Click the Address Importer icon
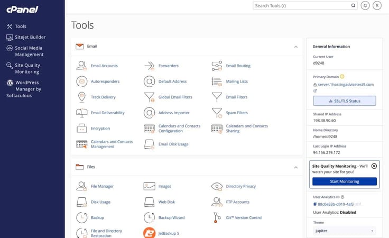Screen dimensions: 389x238 150,113
